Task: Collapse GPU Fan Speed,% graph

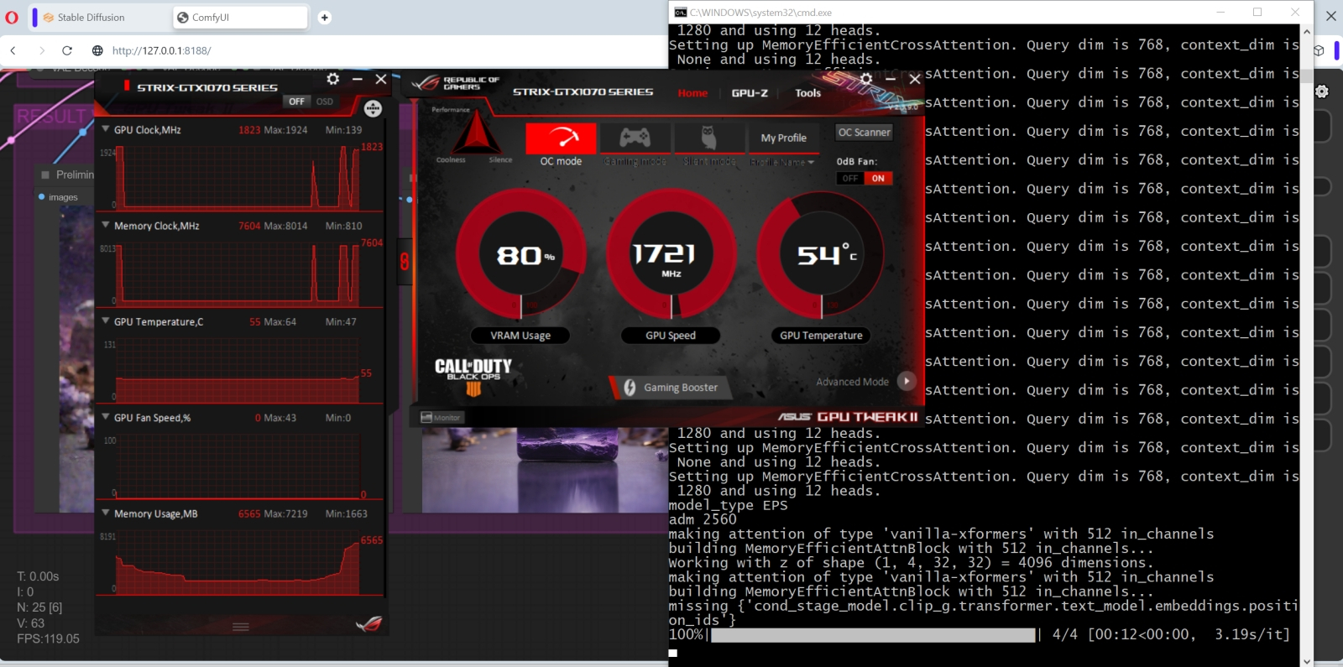Action: 106,417
